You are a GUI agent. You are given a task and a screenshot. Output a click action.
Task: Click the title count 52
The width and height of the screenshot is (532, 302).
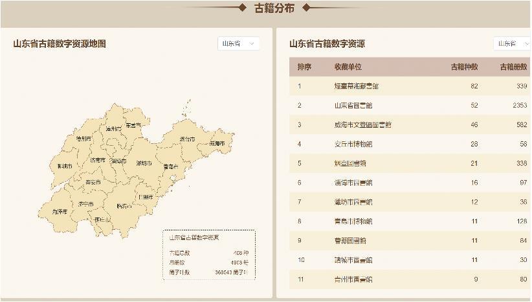[x=474, y=106]
